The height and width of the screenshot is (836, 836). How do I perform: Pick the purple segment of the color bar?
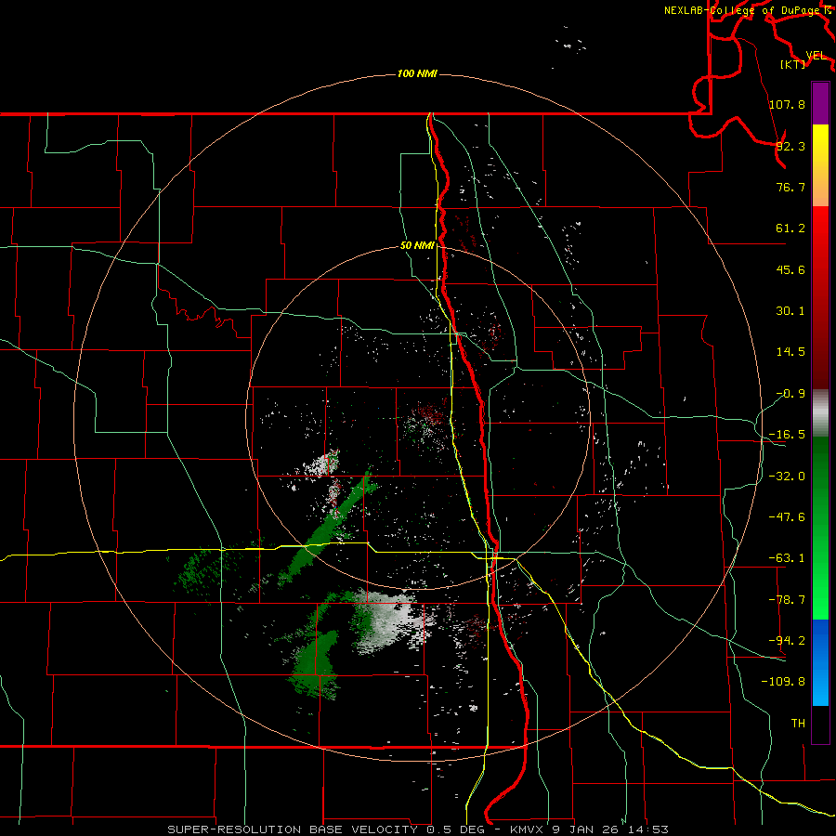[x=820, y=103]
